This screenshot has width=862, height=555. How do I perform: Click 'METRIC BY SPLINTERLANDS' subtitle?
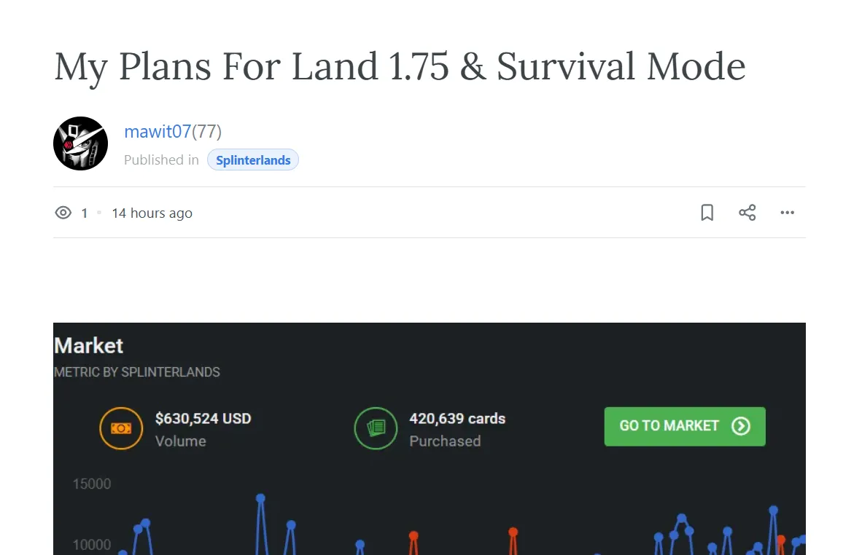click(x=137, y=372)
